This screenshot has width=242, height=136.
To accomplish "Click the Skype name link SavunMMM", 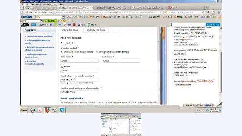I will click(185, 85).
